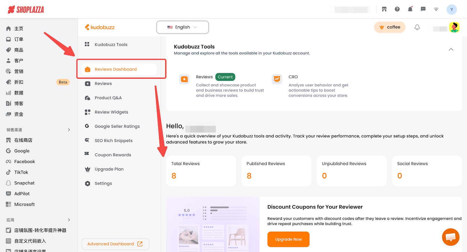Screen dimensions: 467x252
Task: Open the help question mark icon
Action: pyautogui.click(x=397, y=9)
